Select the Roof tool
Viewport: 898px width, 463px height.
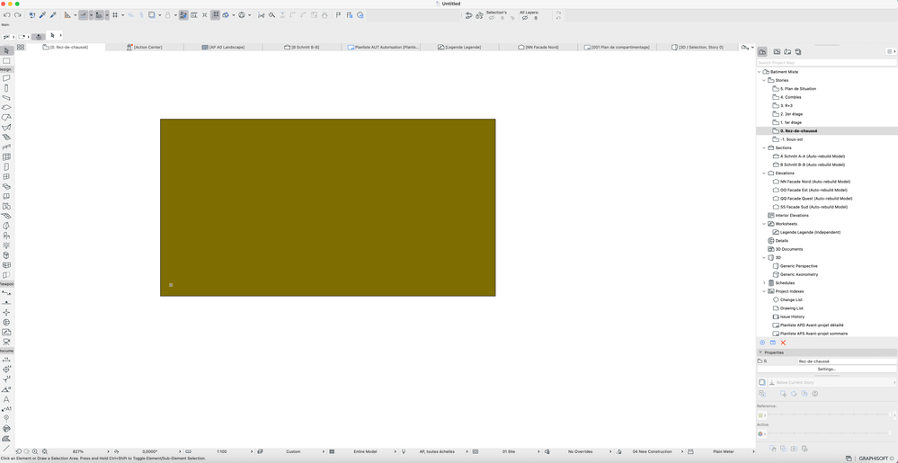click(x=6, y=118)
